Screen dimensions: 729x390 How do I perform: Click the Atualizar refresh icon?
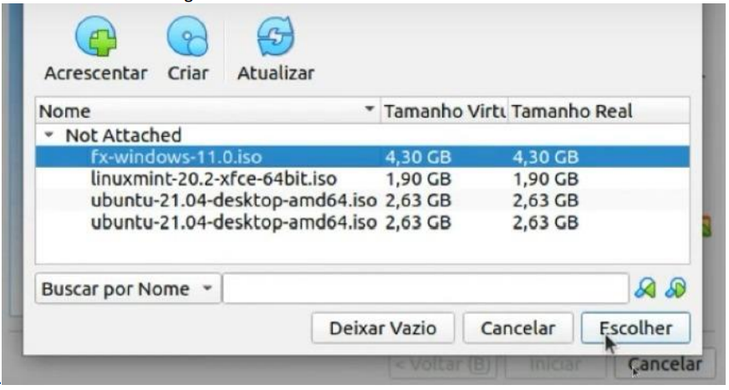pos(276,37)
